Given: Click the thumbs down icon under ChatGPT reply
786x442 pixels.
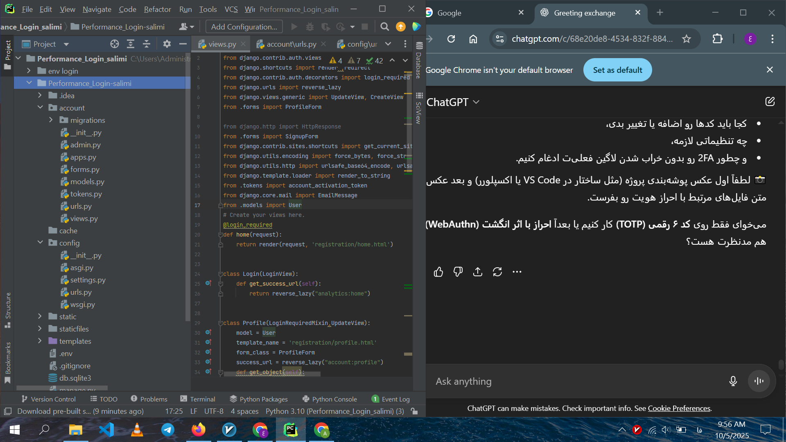Looking at the screenshot, I should pos(458,272).
